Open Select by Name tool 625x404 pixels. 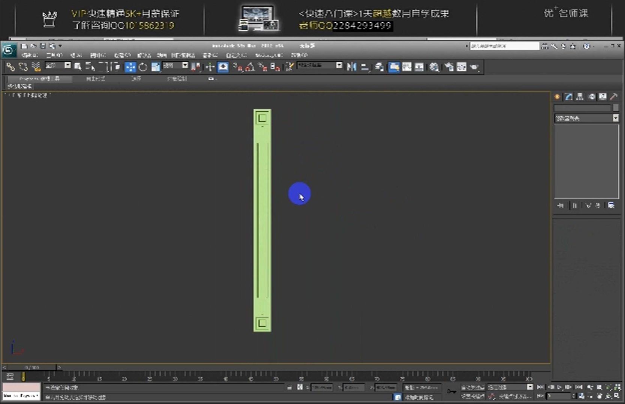coord(90,67)
